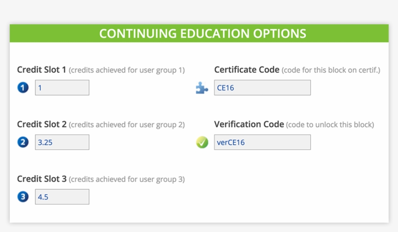Focus the Credit Slot 1 input field
This screenshot has height=232, width=398.
coord(62,88)
